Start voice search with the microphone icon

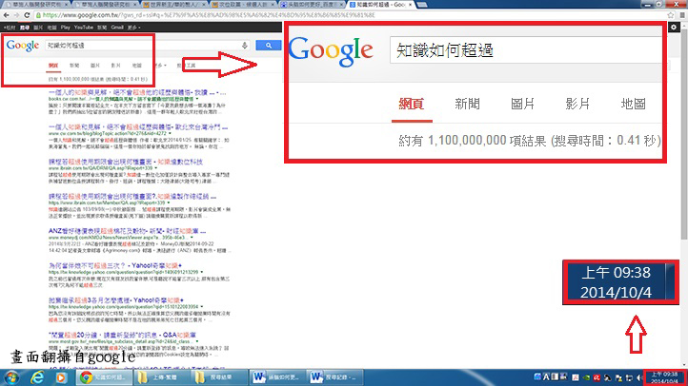pyautogui.click(x=244, y=46)
